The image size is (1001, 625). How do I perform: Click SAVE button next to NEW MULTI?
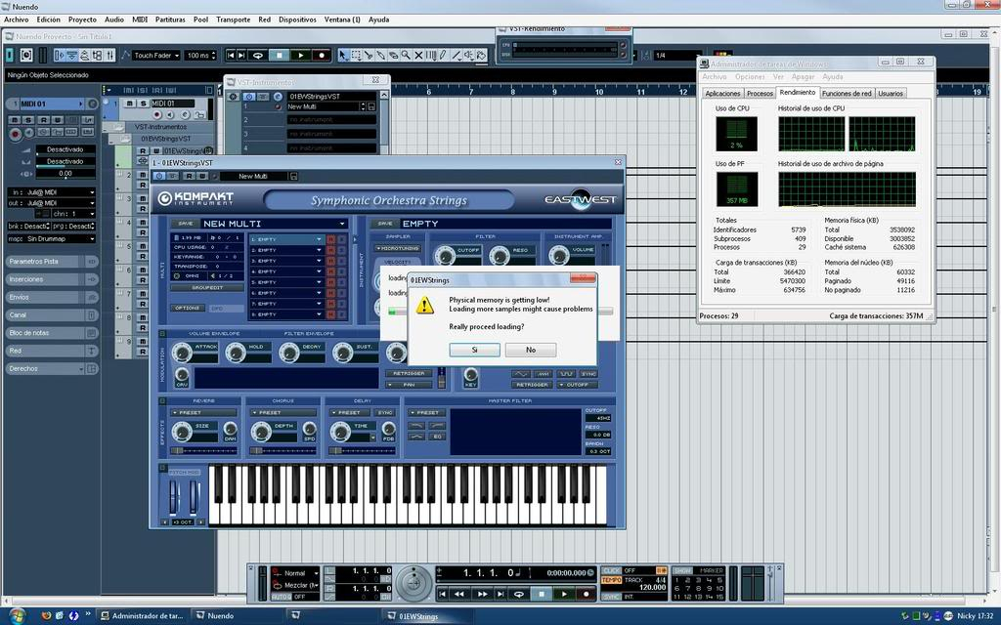click(x=185, y=224)
